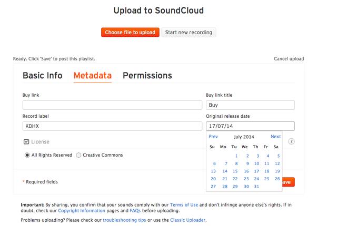
Task: Select the Metadata tab
Action: click(93, 76)
